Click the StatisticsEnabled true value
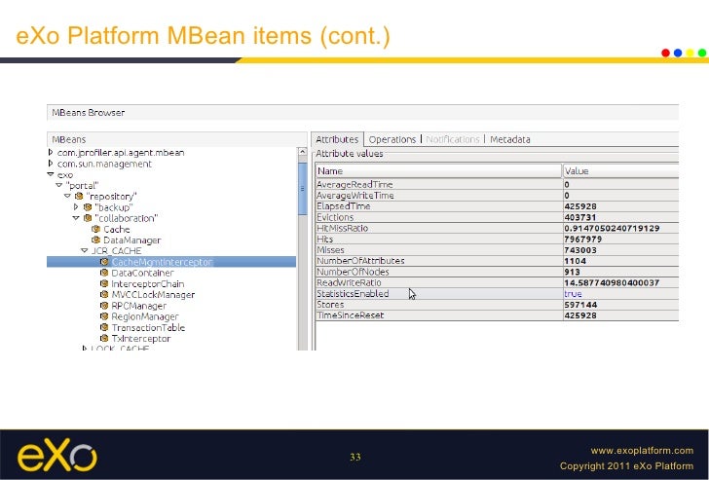The height and width of the screenshot is (480, 709). point(573,294)
